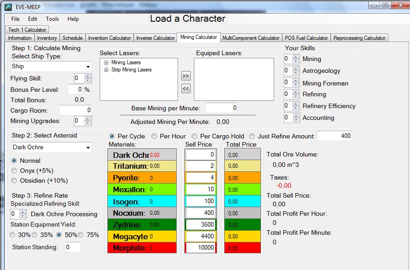Set station equipment yield to 30%
Image resolution: width=410 pixels, height=270 pixels.
(x=12, y=235)
